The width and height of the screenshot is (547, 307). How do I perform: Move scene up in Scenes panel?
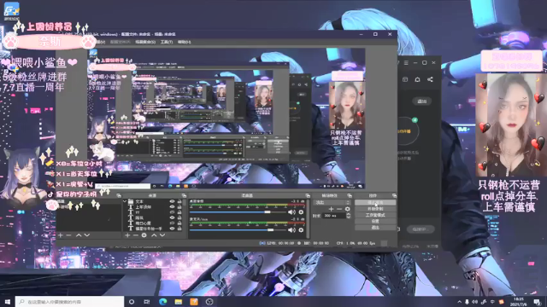(x=79, y=235)
